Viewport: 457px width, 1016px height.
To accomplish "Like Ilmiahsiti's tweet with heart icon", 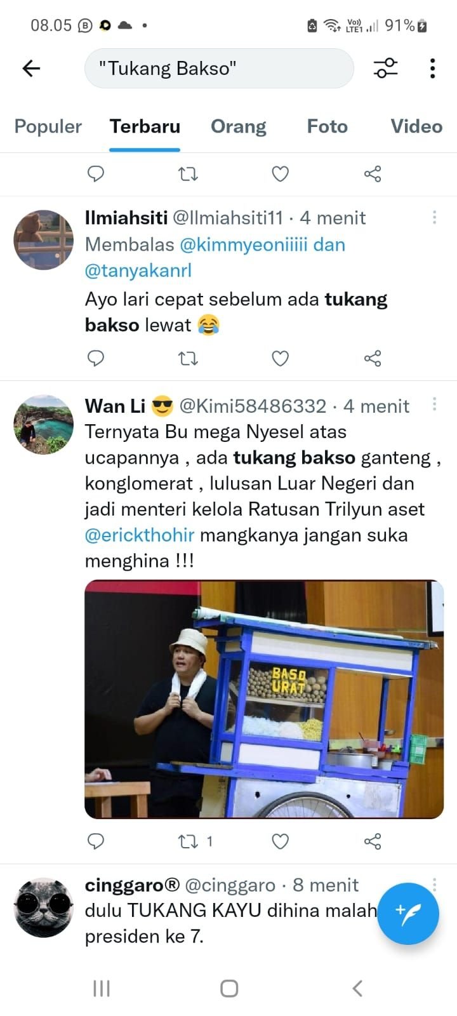I will coord(280,359).
